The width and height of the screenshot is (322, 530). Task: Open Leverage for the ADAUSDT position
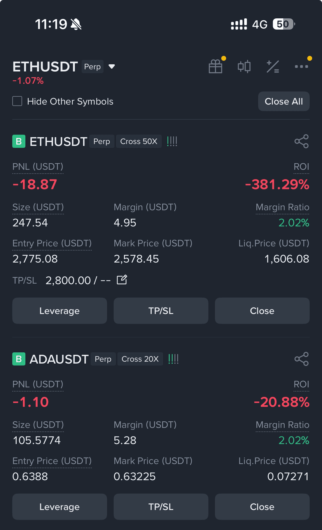(59, 507)
